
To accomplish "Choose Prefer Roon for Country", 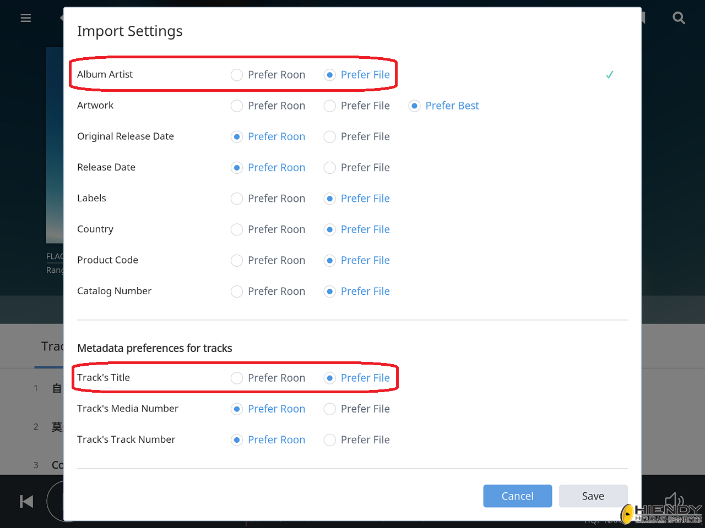I will tap(237, 229).
